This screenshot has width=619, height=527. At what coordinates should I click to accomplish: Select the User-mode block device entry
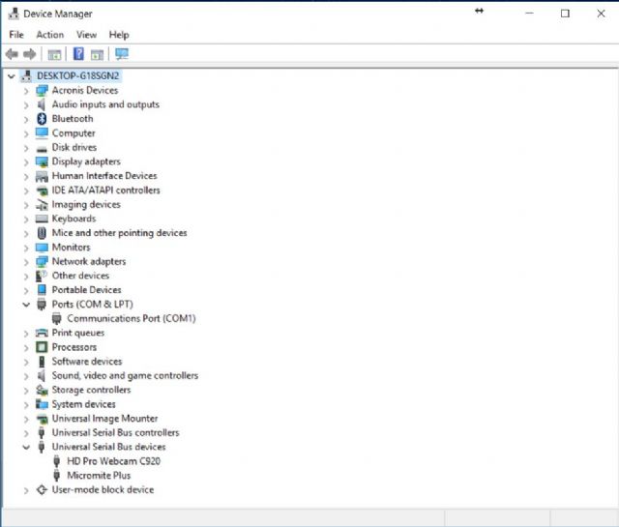(103, 490)
